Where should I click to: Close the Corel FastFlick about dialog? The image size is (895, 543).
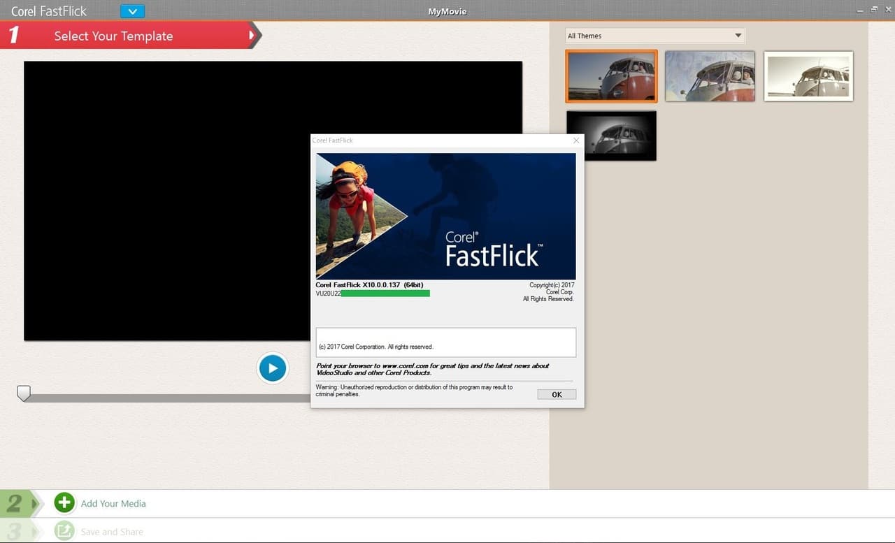(576, 140)
